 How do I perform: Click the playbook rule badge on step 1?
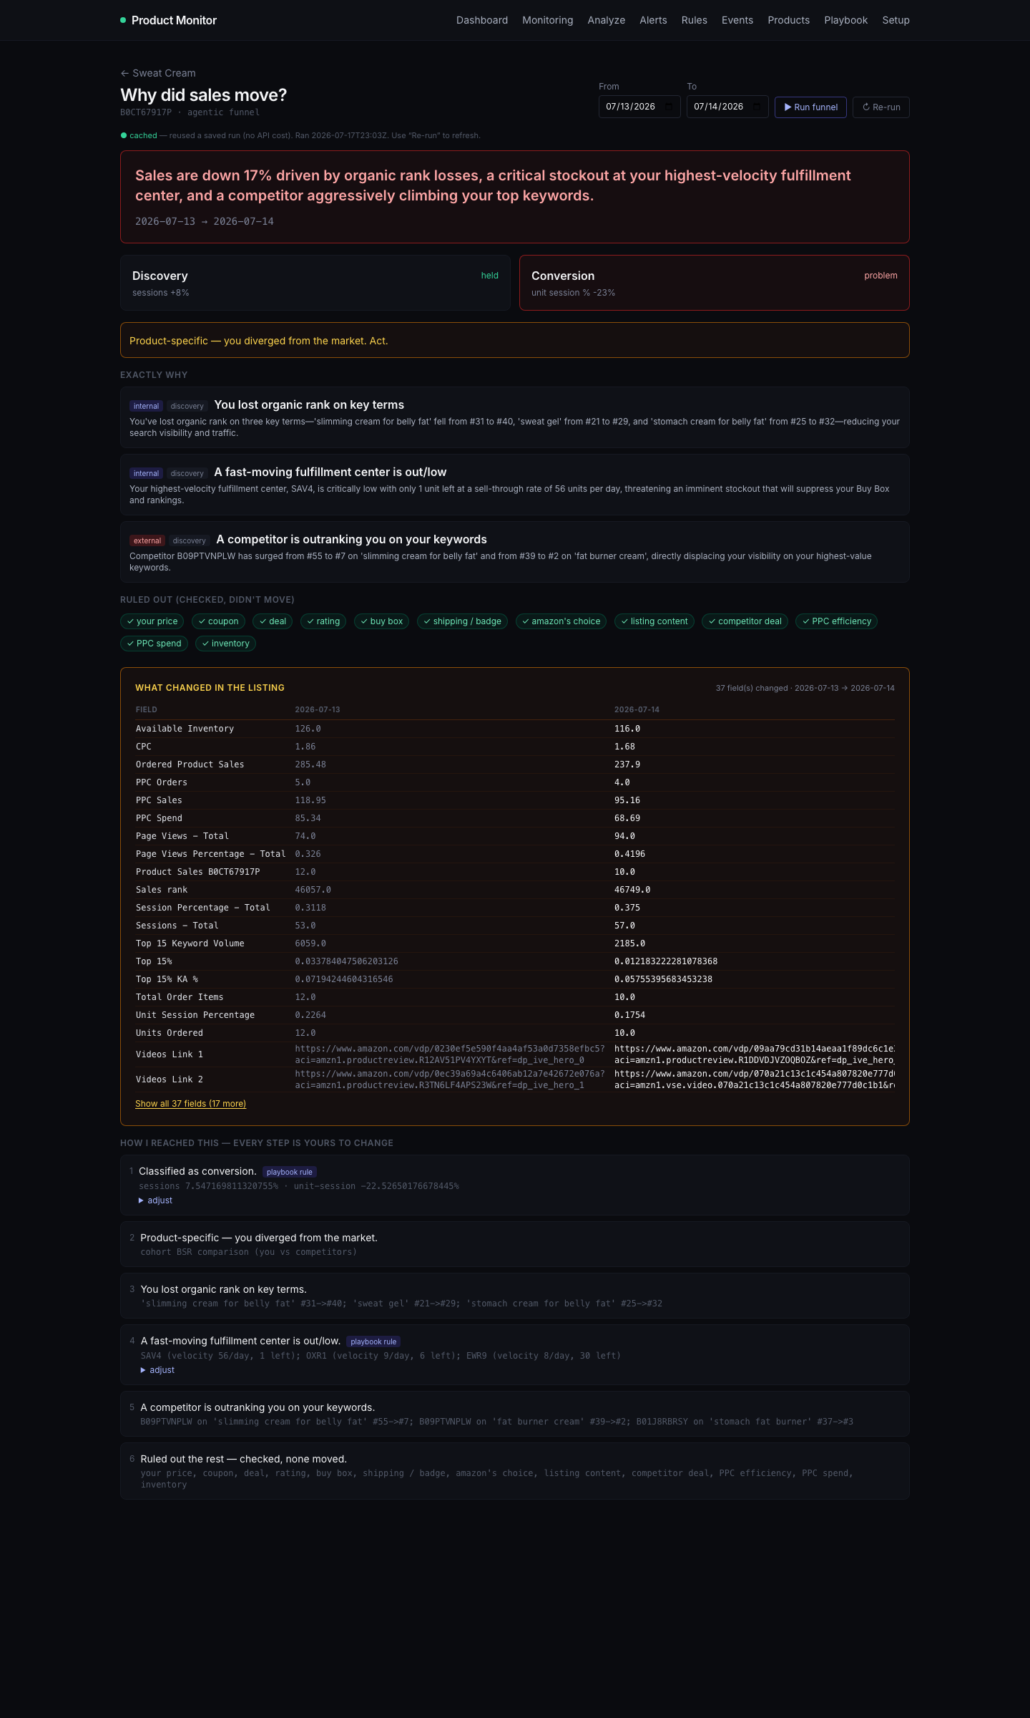[290, 1172]
